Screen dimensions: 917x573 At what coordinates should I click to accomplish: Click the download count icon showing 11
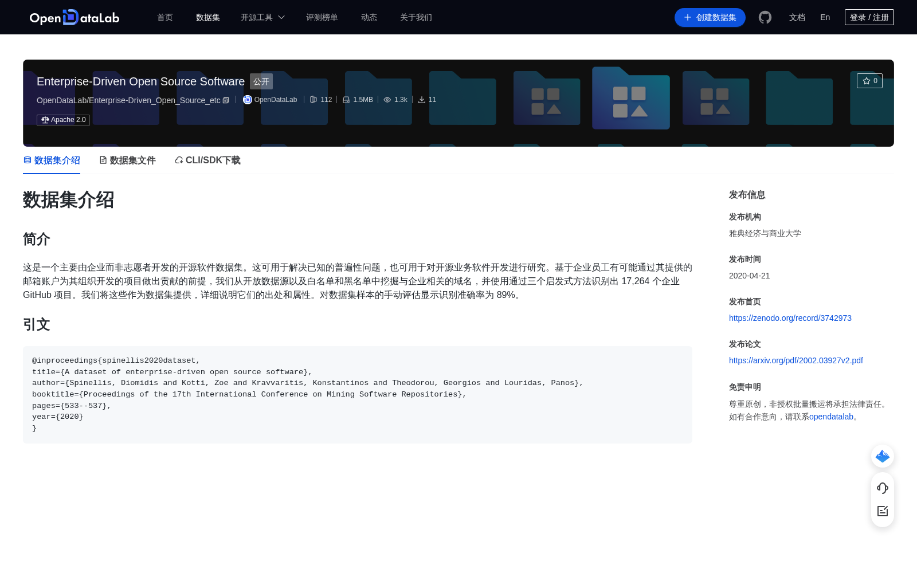[422, 100]
